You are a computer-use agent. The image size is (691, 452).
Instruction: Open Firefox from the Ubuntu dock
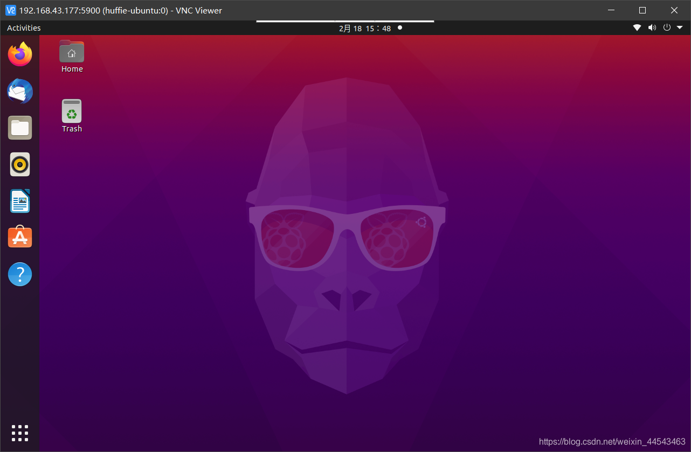point(20,54)
